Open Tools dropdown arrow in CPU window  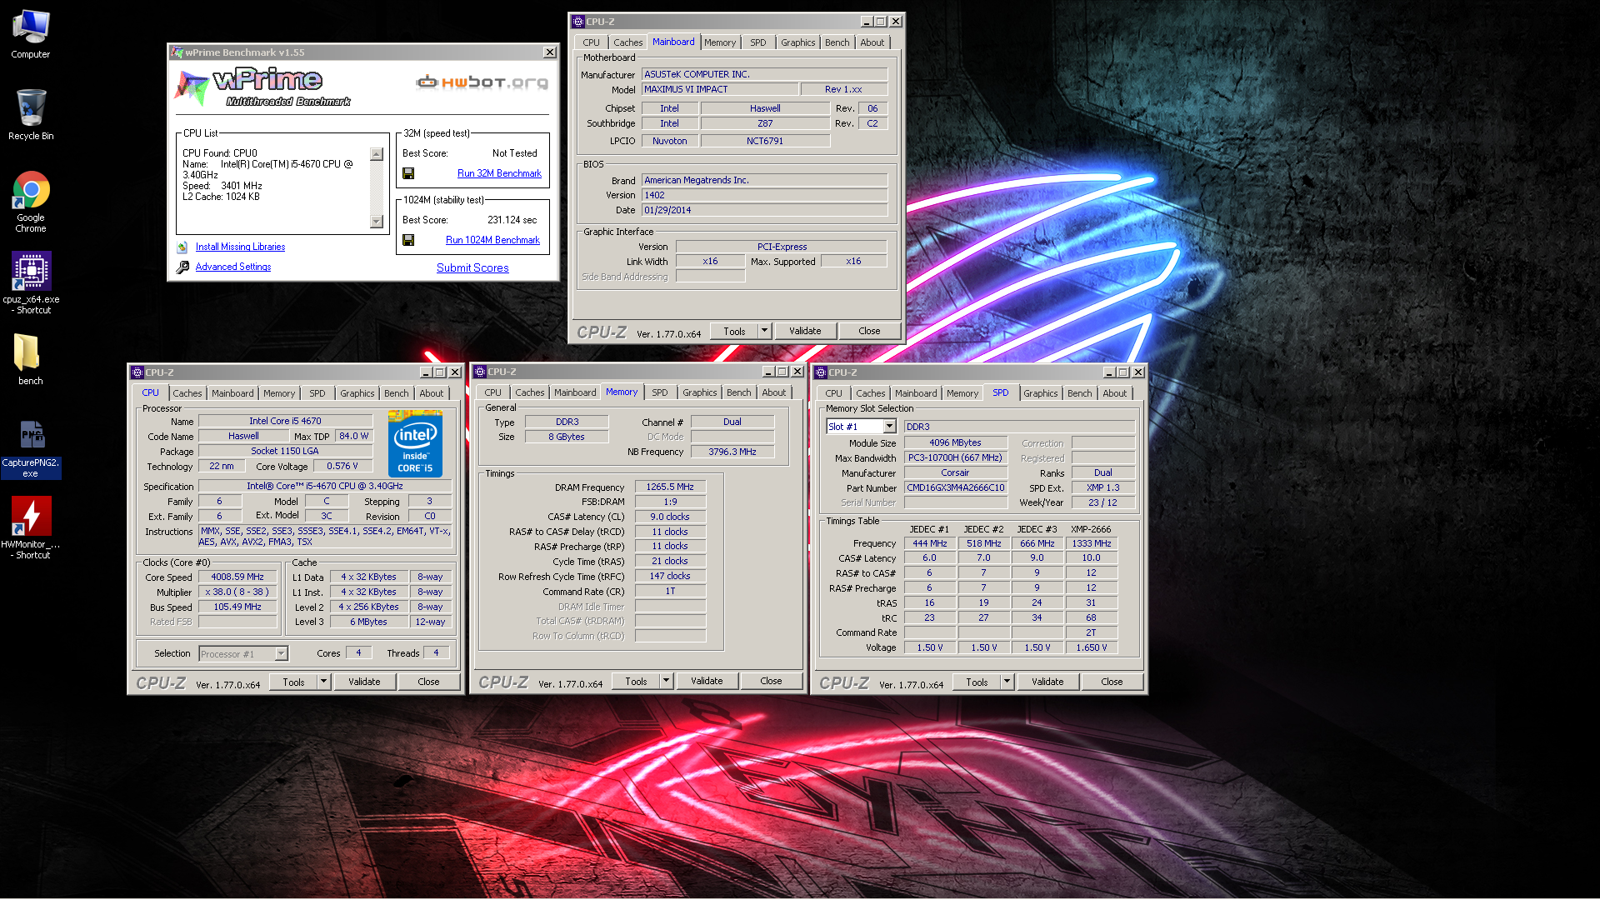tap(323, 682)
